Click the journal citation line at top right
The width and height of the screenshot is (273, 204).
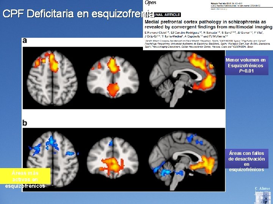pos(235,5)
